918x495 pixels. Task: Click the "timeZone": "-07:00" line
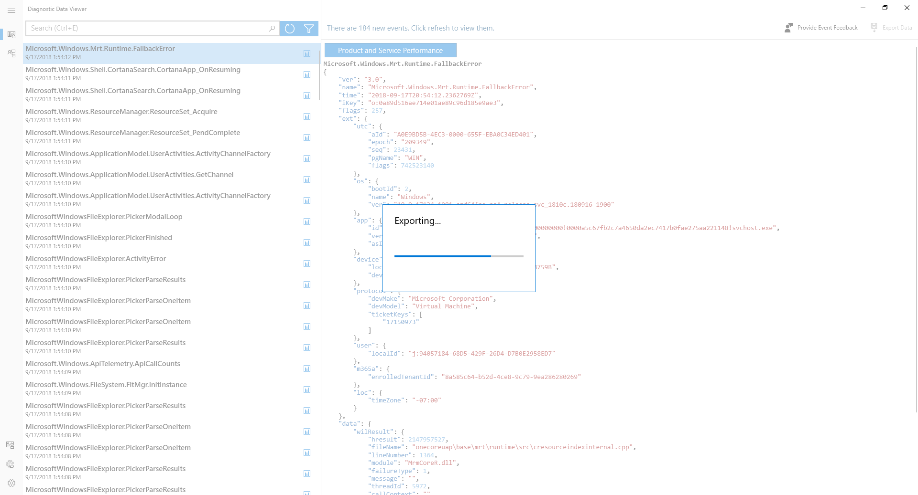point(404,400)
